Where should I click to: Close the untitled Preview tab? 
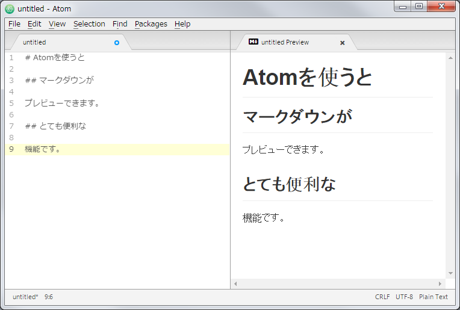coord(342,43)
